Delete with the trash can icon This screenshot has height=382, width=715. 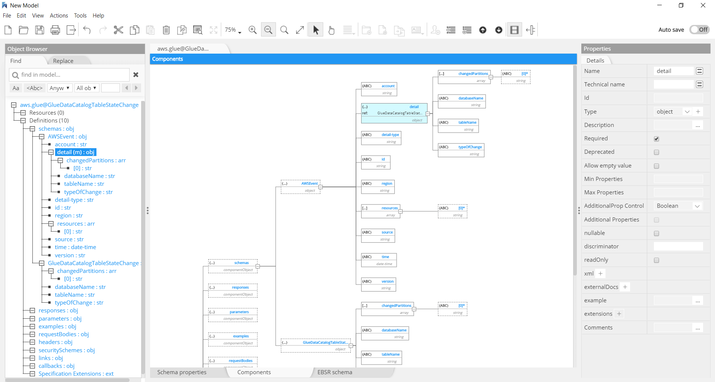pyautogui.click(x=166, y=30)
